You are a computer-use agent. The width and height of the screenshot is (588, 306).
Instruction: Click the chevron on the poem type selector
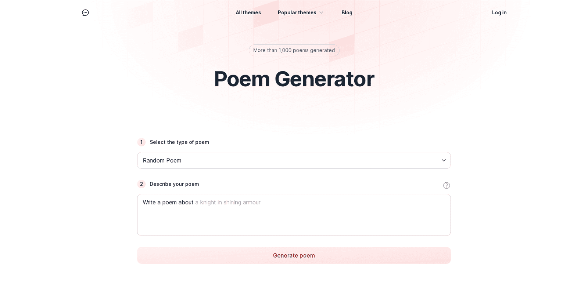pyautogui.click(x=444, y=160)
